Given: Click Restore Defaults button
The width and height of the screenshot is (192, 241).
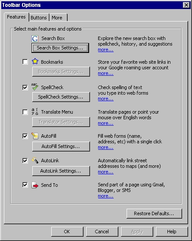Looking at the screenshot, I should [x=154, y=213].
